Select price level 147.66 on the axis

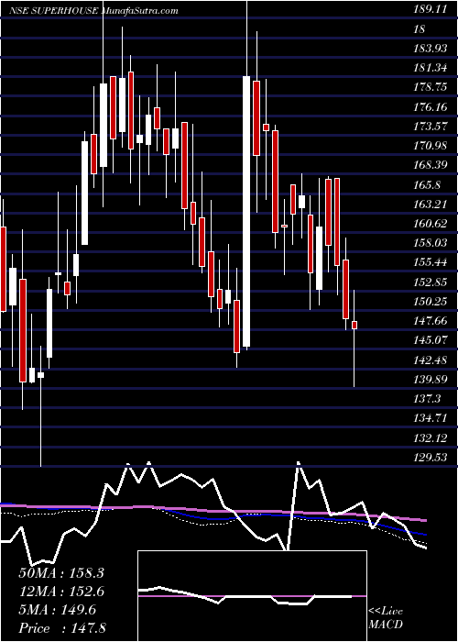click(x=430, y=321)
